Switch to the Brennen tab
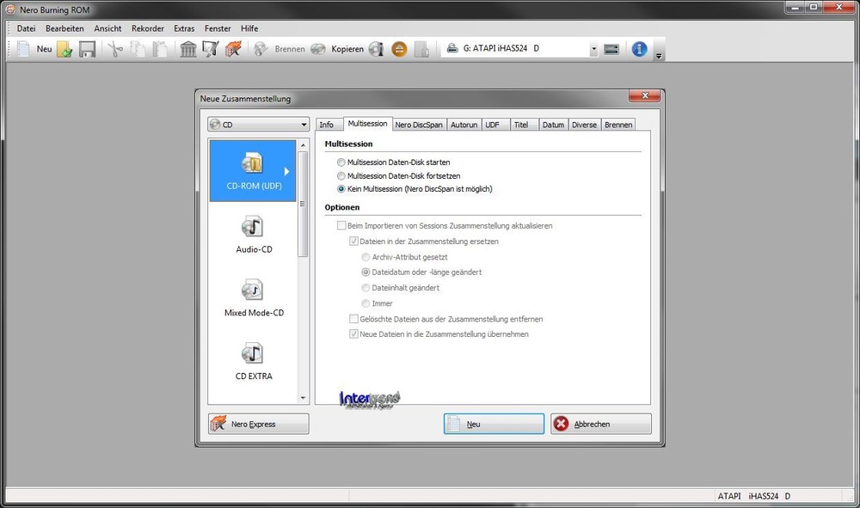This screenshot has width=860, height=508. [x=618, y=124]
